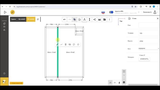This screenshot has height=90, width=160.
Task: Open the second left sidebar icon
Action: (x=4, y=27)
